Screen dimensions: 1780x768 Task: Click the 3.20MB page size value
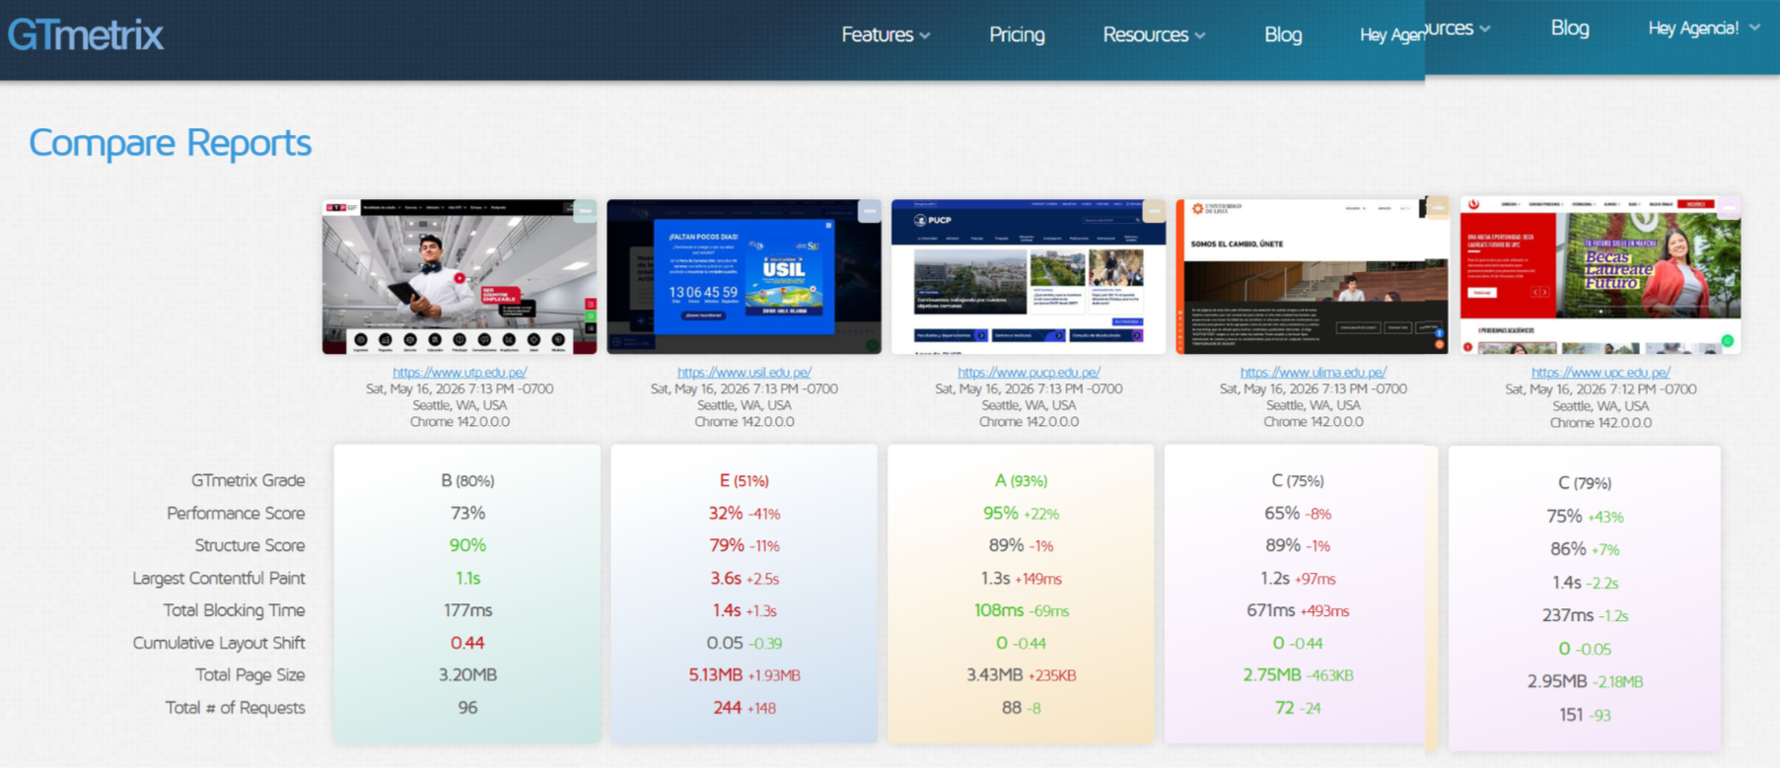(467, 675)
